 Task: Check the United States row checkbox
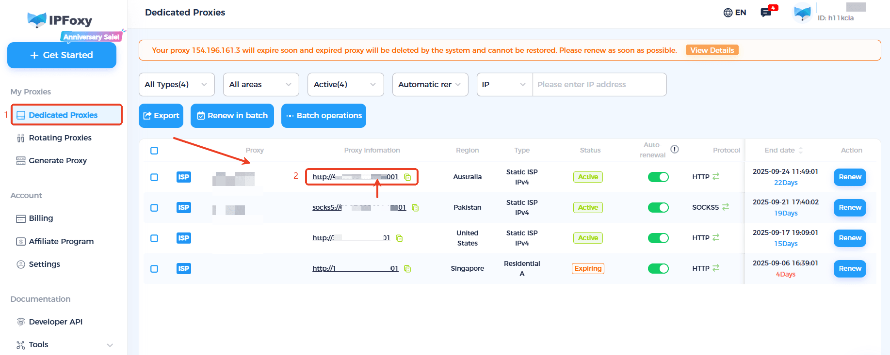154,238
